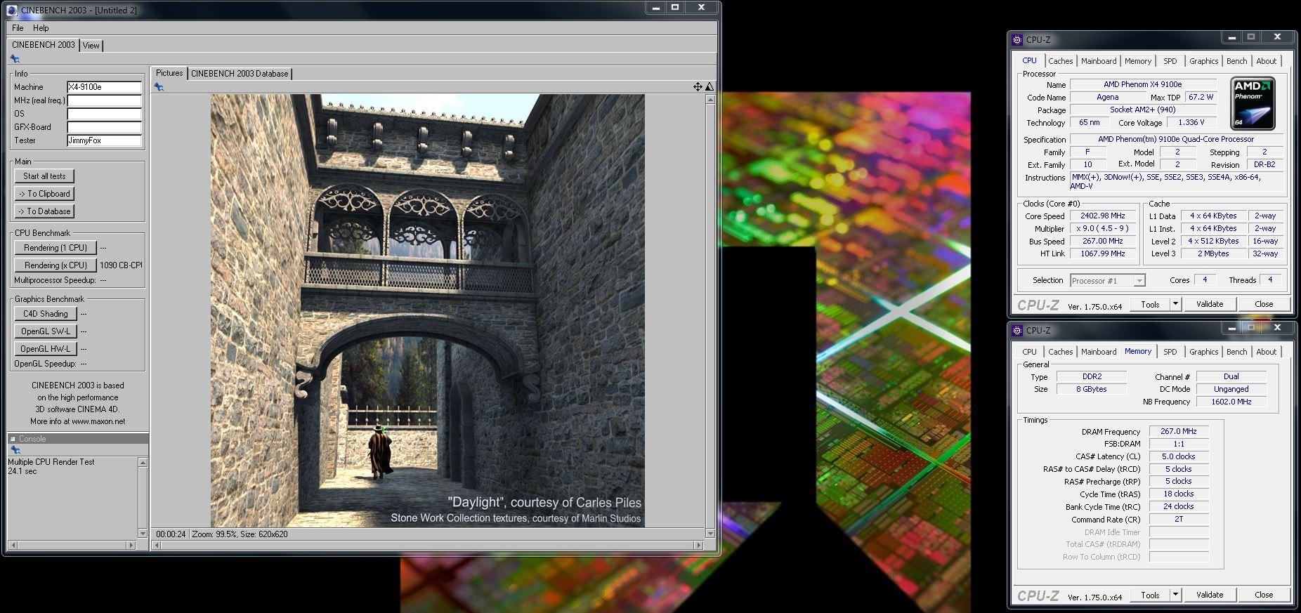Open the Processor #1 selection dropdown
Screen dimensions: 1301x613
1107,281
